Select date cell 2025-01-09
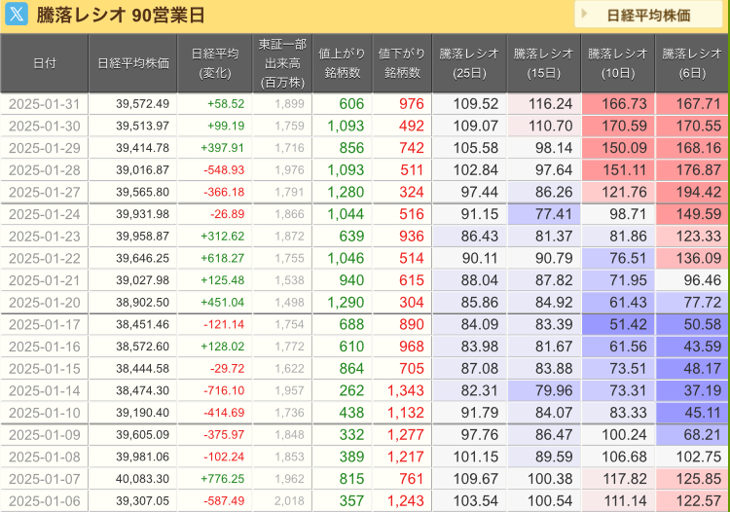 pos(44,435)
